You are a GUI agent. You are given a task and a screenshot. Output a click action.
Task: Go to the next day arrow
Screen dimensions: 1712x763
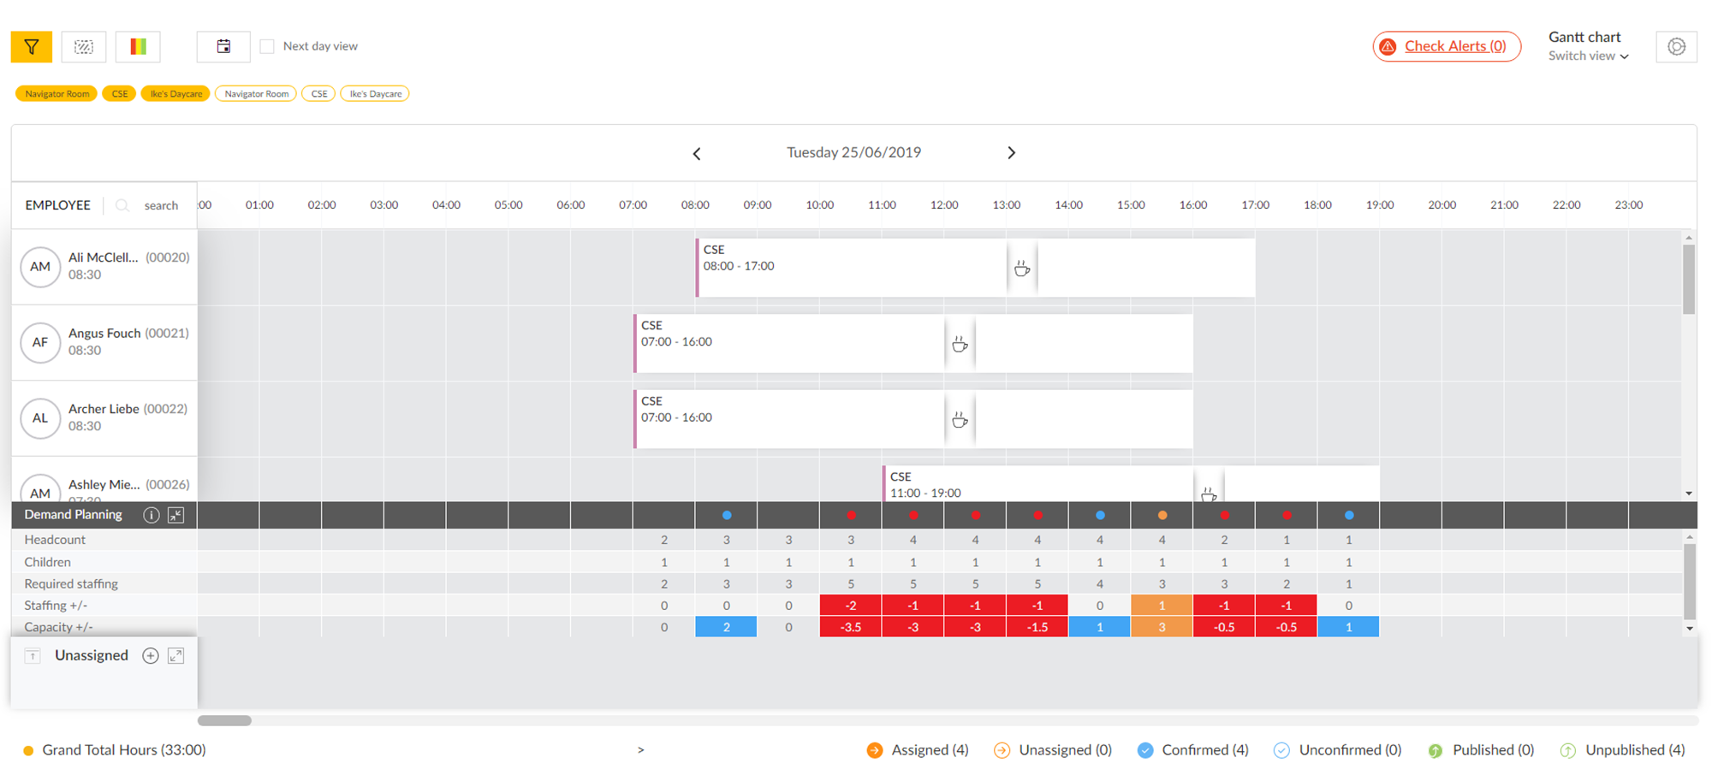pyautogui.click(x=1011, y=153)
